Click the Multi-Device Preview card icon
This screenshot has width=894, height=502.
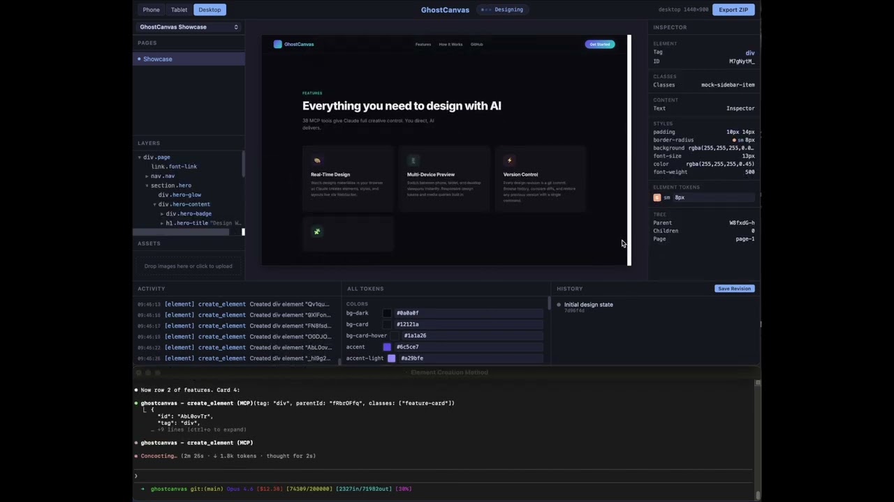[413, 160]
